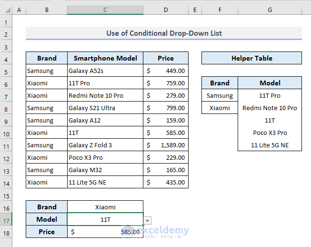Select column B header
The image size is (311, 247).
47,10
